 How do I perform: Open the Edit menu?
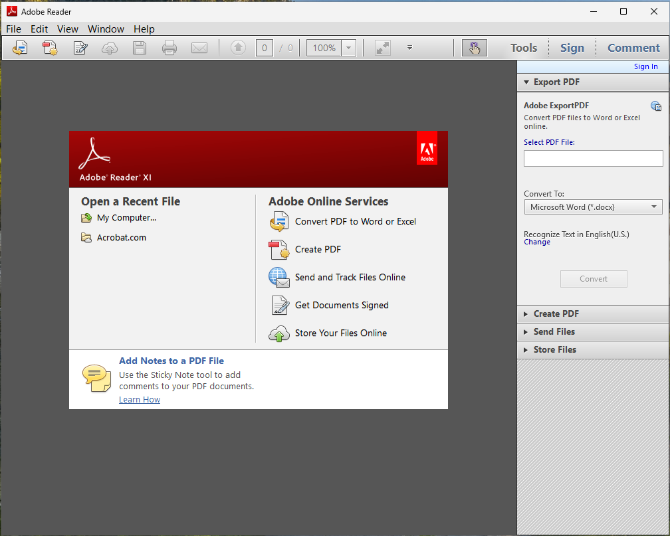[x=39, y=29]
